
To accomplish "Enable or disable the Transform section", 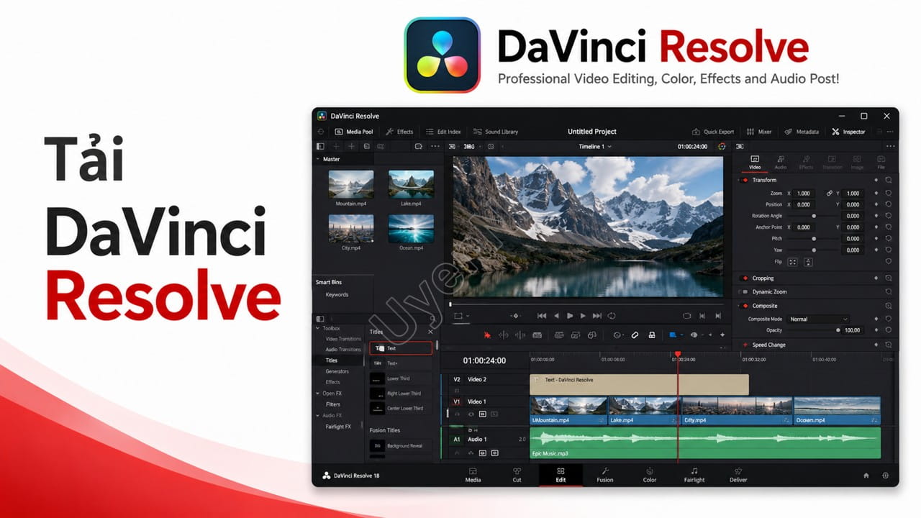I will (x=745, y=180).
